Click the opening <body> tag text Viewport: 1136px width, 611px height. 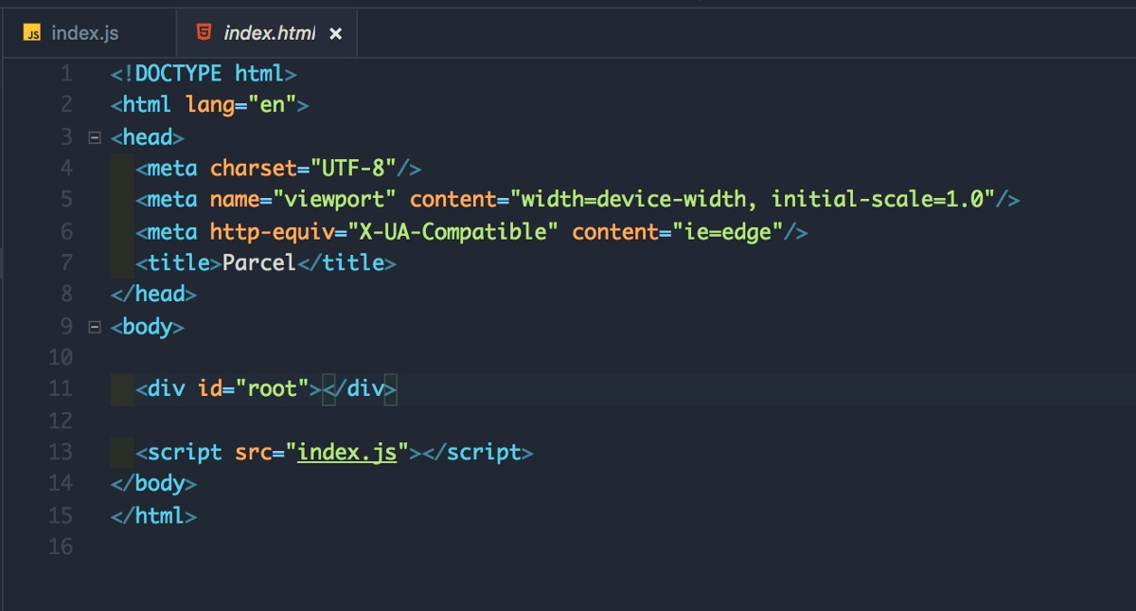(x=148, y=327)
